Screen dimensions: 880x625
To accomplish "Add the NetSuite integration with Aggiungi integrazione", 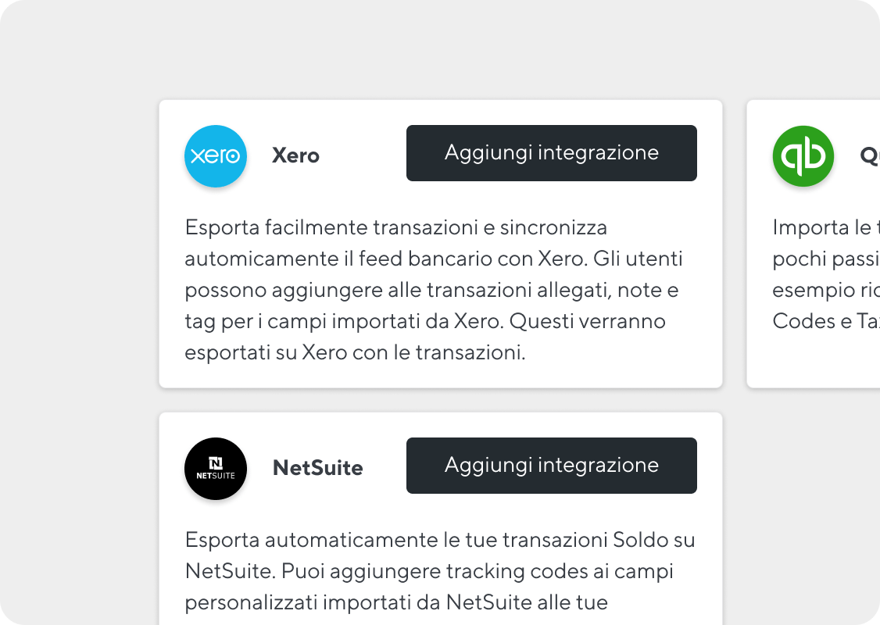I will (552, 466).
